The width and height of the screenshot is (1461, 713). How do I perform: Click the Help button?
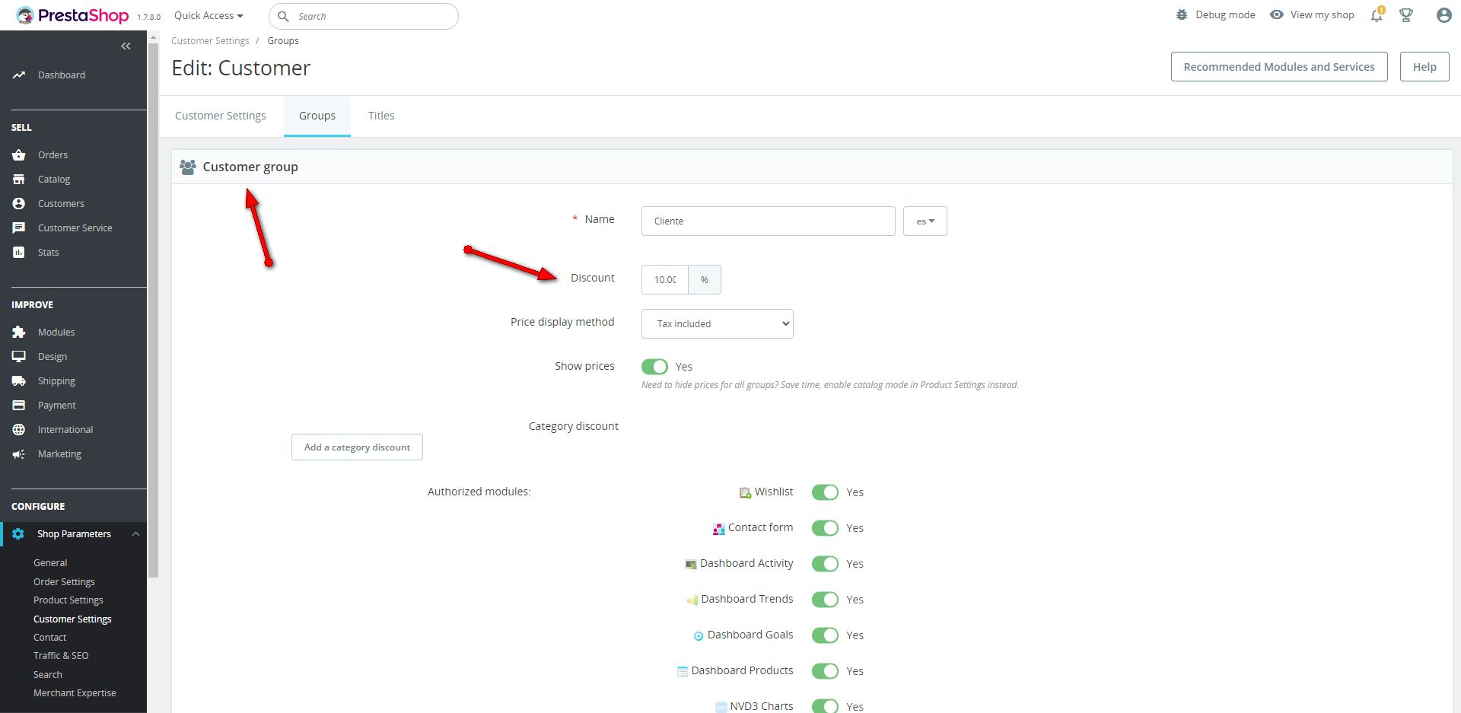click(x=1424, y=67)
